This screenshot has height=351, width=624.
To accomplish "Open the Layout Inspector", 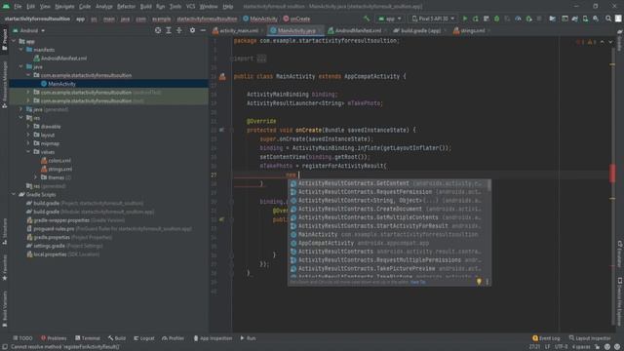I will [590, 338].
